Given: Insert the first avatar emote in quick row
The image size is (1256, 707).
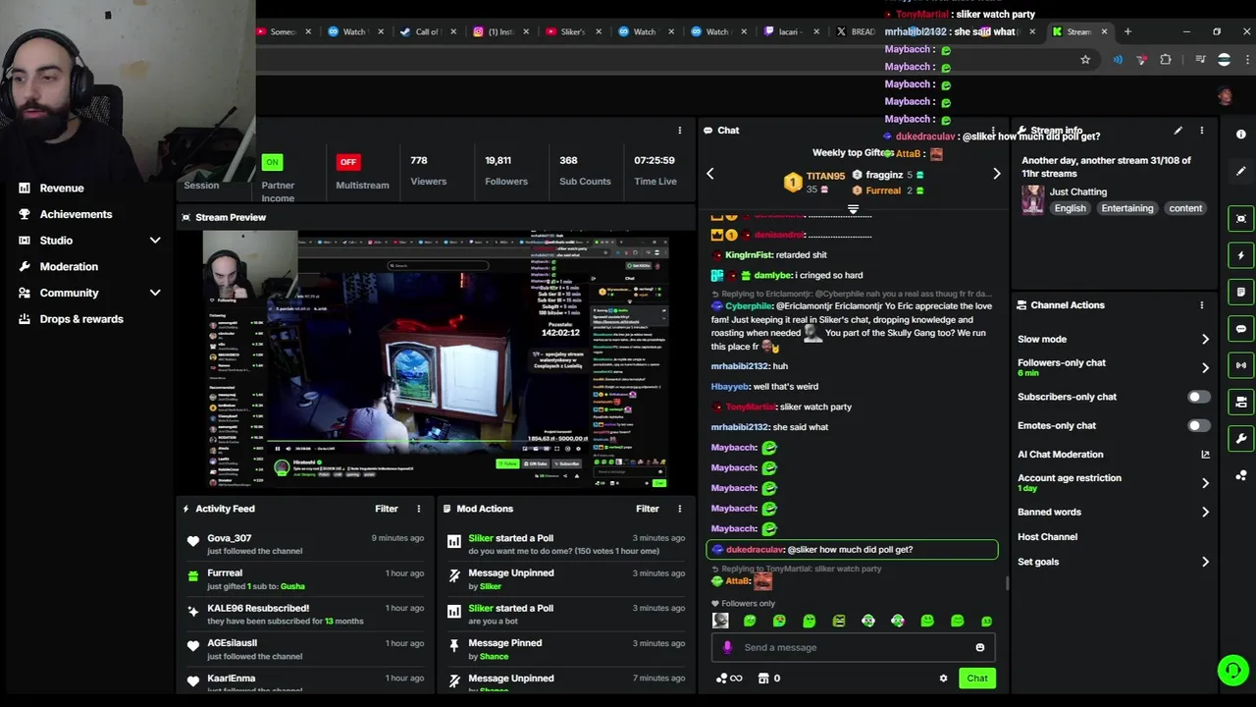Looking at the screenshot, I should click(720, 621).
